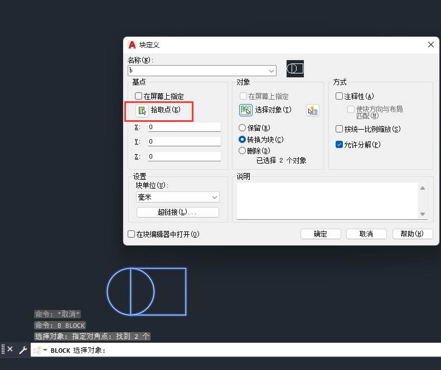
Task: Click the Y coordinate input field
Action: (x=185, y=141)
